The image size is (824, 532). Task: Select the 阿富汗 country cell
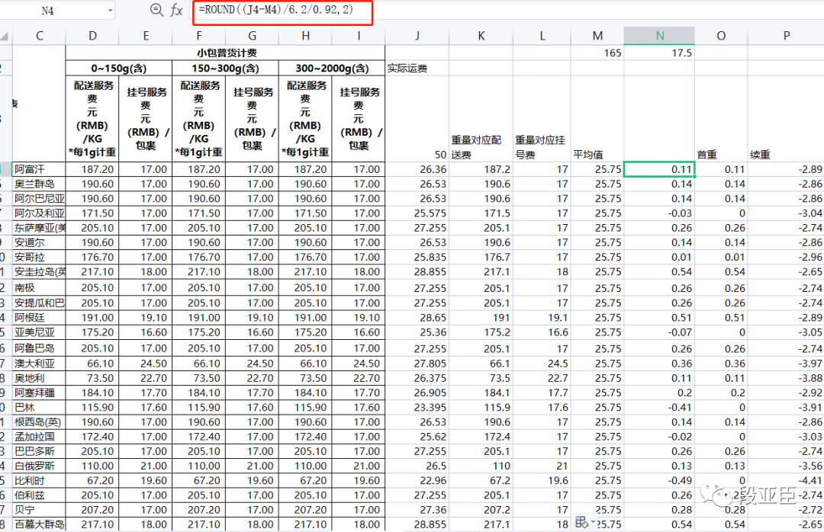click(40, 169)
